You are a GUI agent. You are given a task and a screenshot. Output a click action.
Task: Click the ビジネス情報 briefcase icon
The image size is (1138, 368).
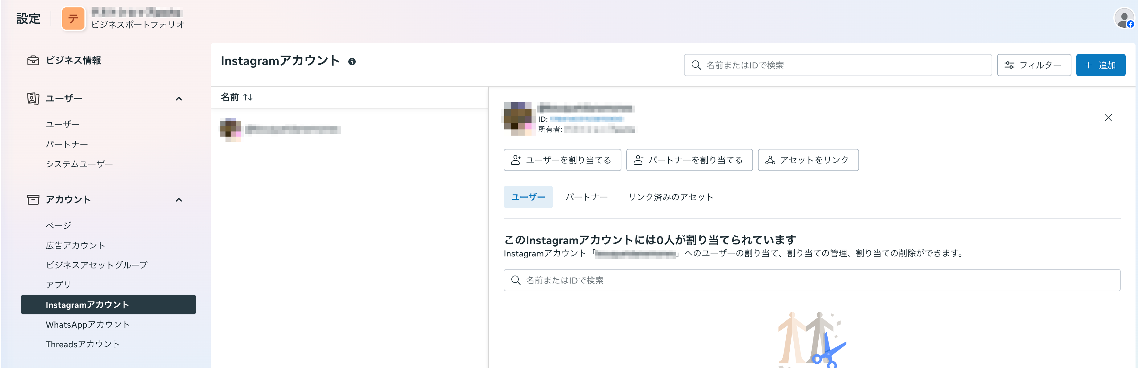click(x=33, y=60)
